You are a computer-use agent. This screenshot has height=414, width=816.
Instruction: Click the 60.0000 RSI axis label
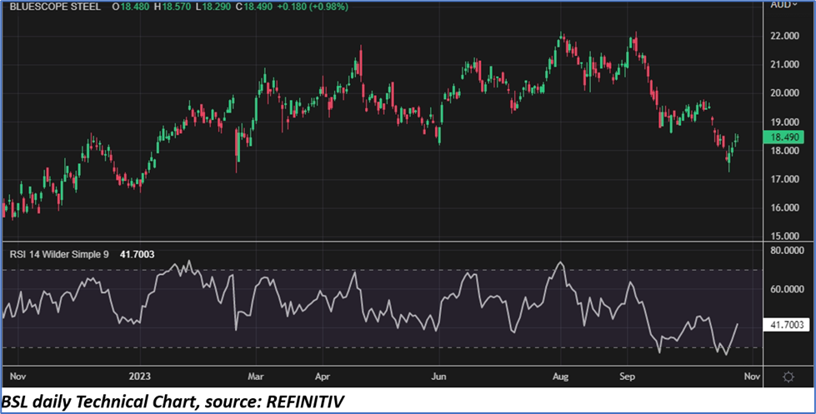point(787,289)
